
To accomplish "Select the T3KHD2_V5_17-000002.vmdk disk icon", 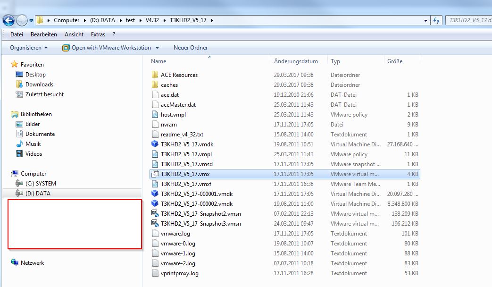I will pyautogui.click(x=155, y=204).
